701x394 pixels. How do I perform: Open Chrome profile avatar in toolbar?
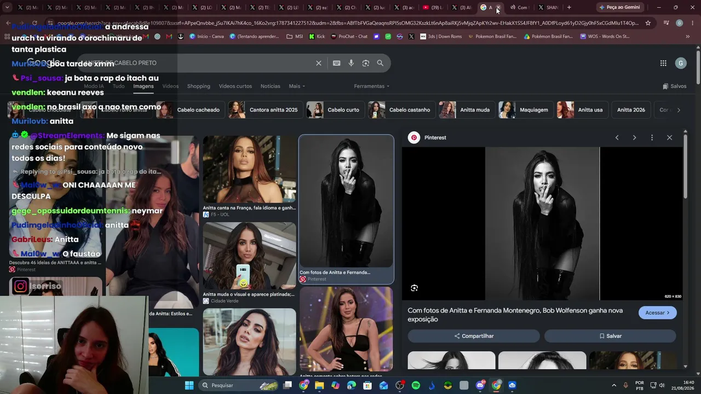point(679,23)
